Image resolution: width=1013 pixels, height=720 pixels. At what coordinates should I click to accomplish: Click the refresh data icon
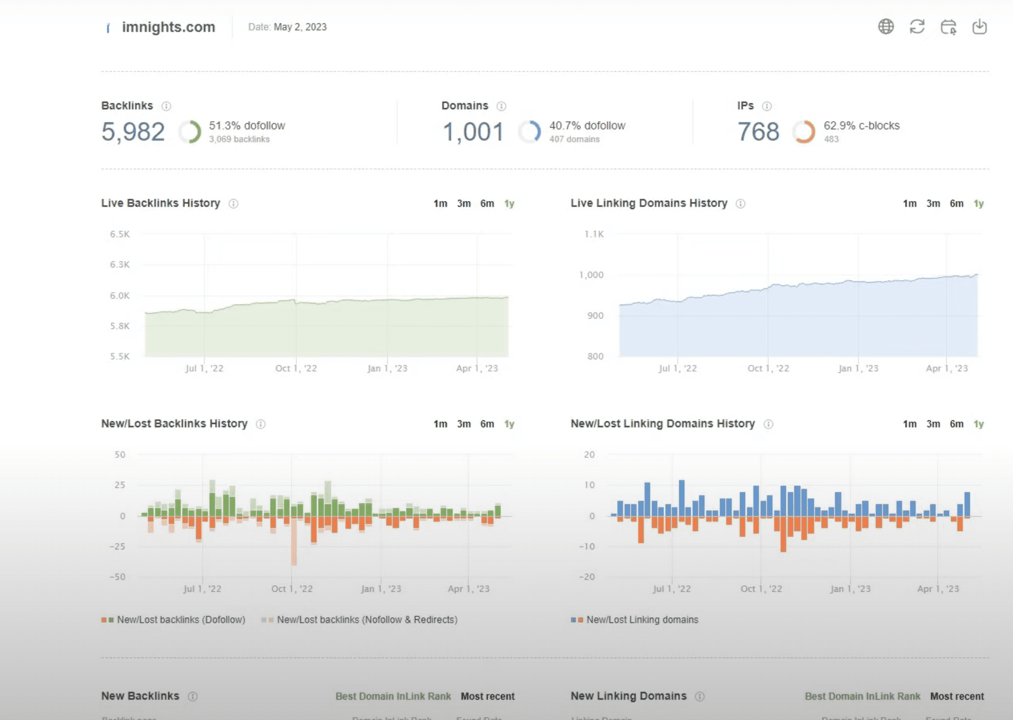pos(918,27)
